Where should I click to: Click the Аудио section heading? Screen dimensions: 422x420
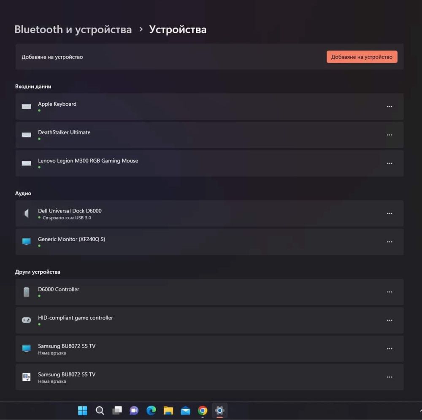pyautogui.click(x=23, y=193)
